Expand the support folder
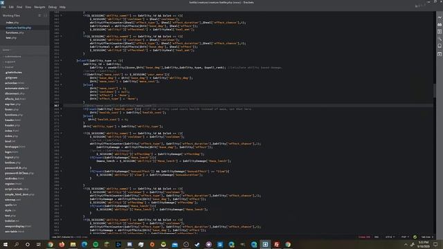443x249 pixels. [x=10, y=62]
